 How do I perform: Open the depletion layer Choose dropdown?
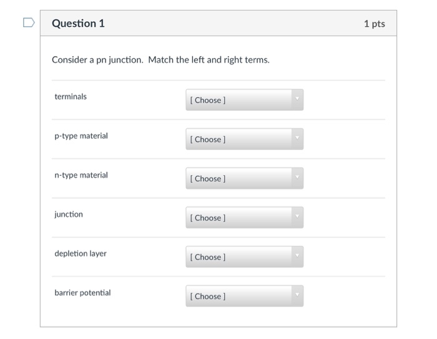coord(245,257)
